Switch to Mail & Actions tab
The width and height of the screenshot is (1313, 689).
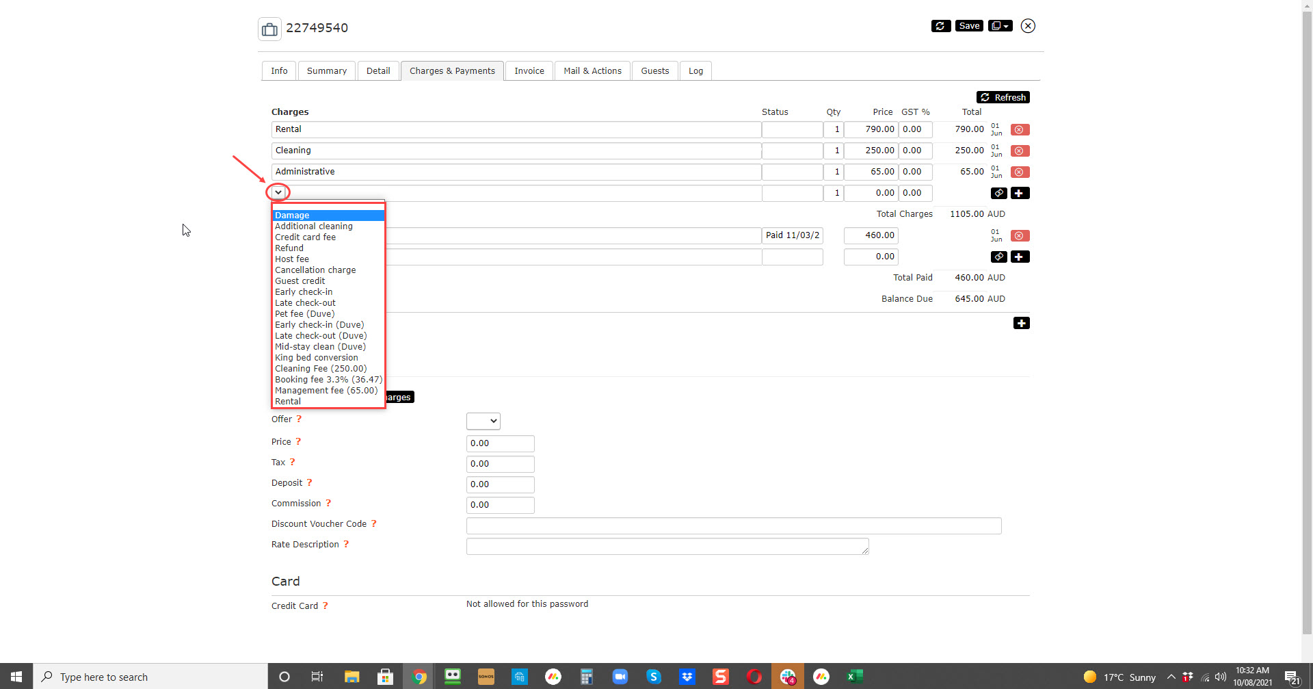(592, 70)
